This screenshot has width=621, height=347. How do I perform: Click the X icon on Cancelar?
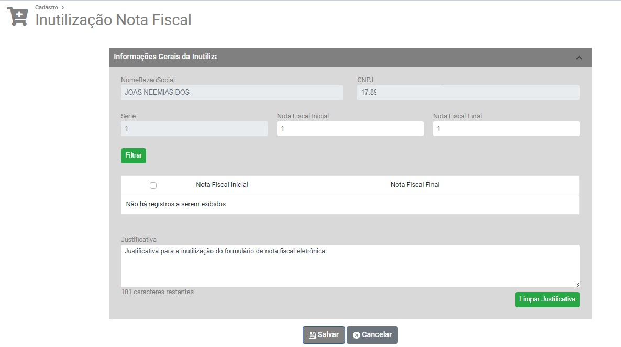[x=357, y=335]
